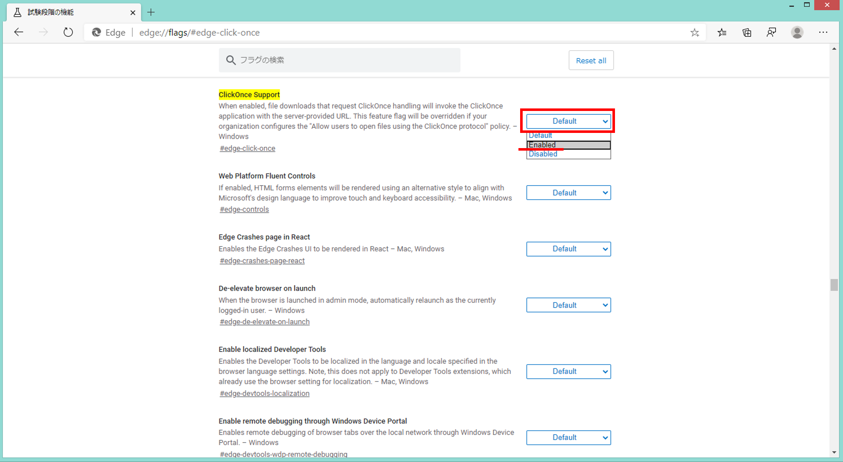The image size is (843, 462).
Task: Follow the #edge-de-elevate-on-launch link
Action: 265,322
